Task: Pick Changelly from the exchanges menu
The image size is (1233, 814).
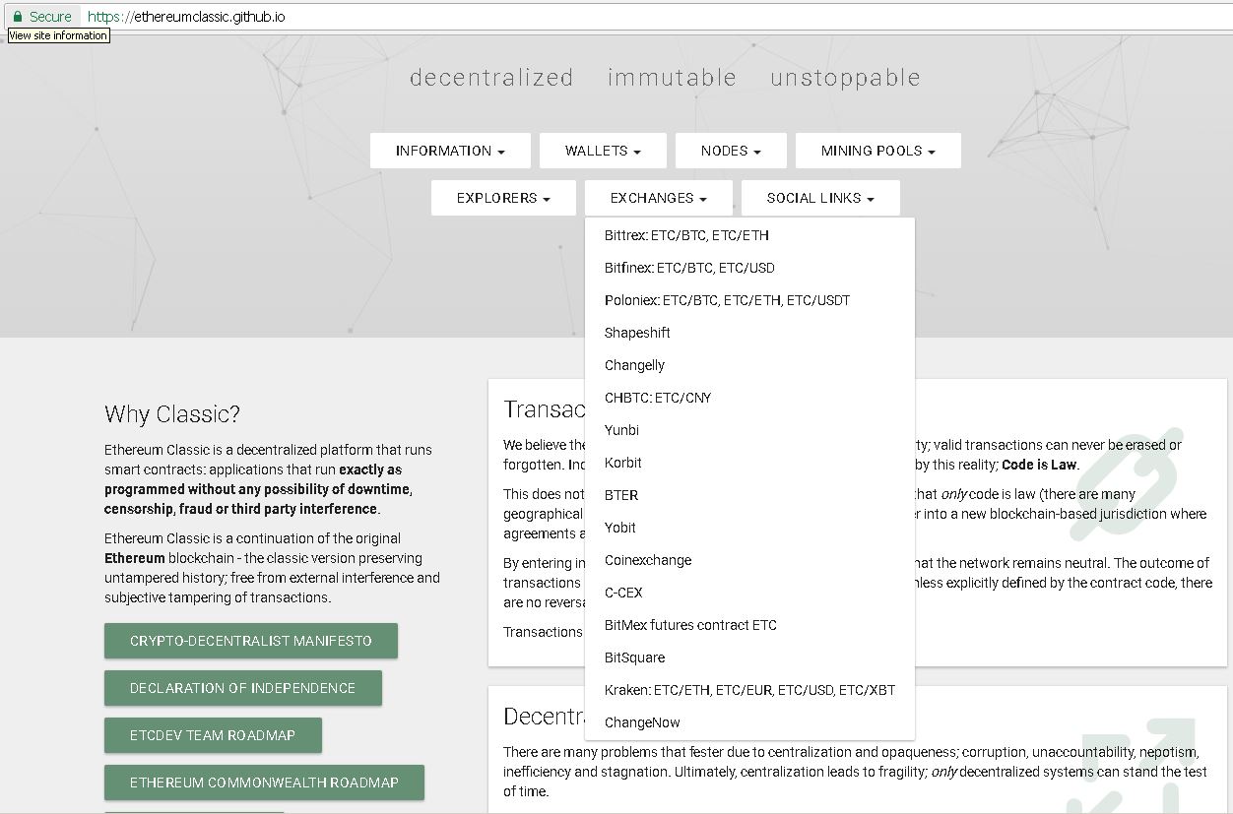Action: coord(634,365)
